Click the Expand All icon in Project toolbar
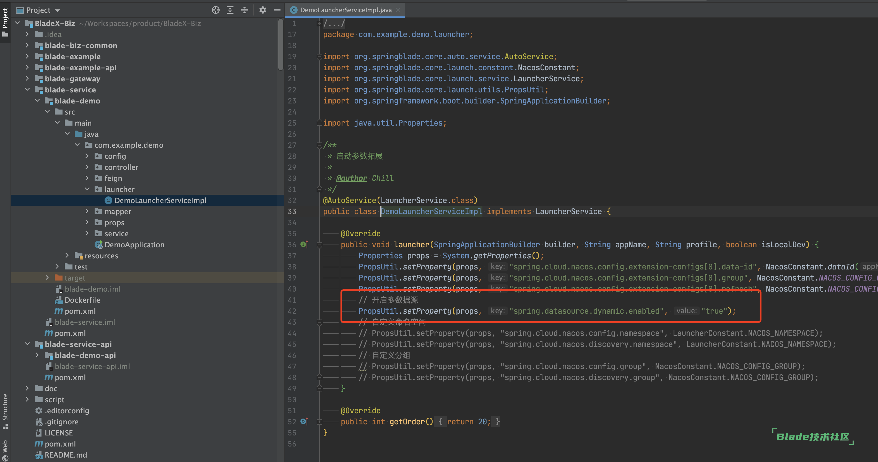878x462 pixels. (x=230, y=10)
